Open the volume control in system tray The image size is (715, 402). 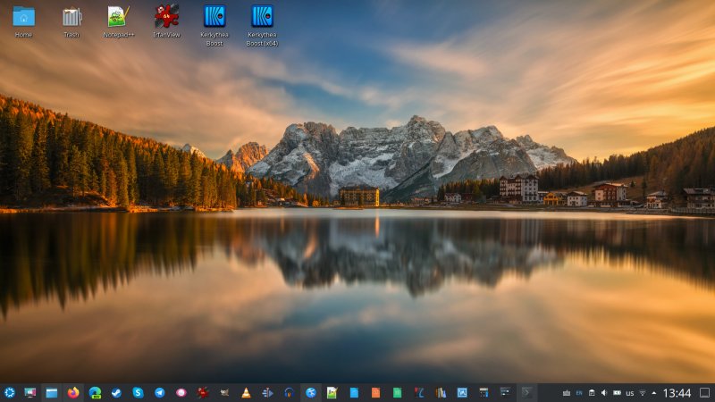click(x=604, y=392)
